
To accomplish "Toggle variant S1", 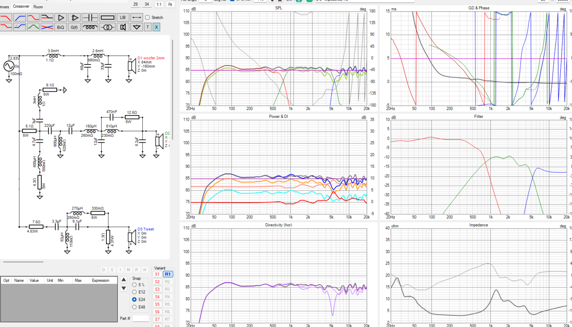I will 157,274.
